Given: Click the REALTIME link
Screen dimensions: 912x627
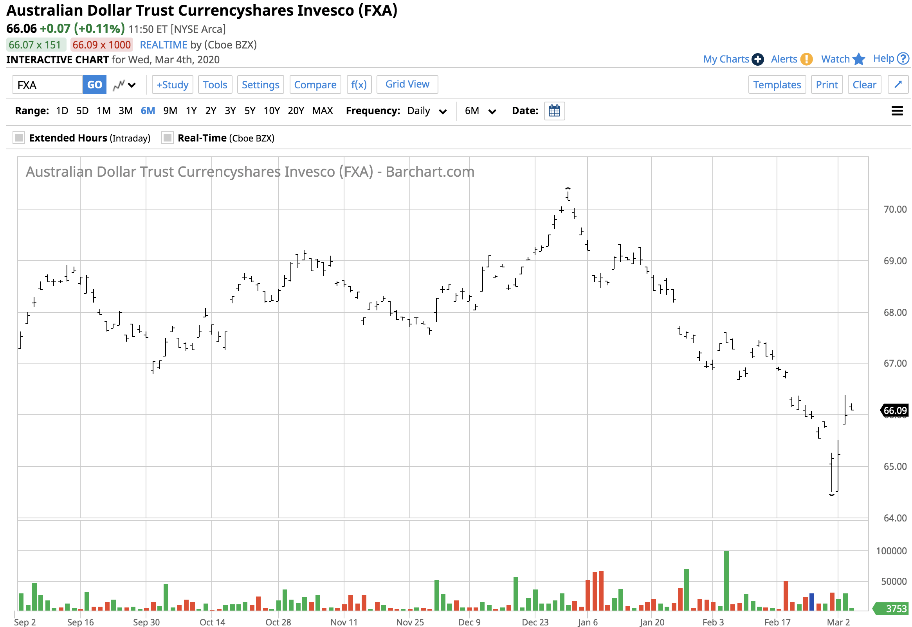Looking at the screenshot, I should (x=164, y=45).
